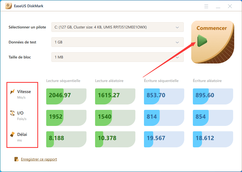The height and width of the screenshot is (172, 242).
Task: Click the Écriture séquentielle column header
Action: pos(161,81)
